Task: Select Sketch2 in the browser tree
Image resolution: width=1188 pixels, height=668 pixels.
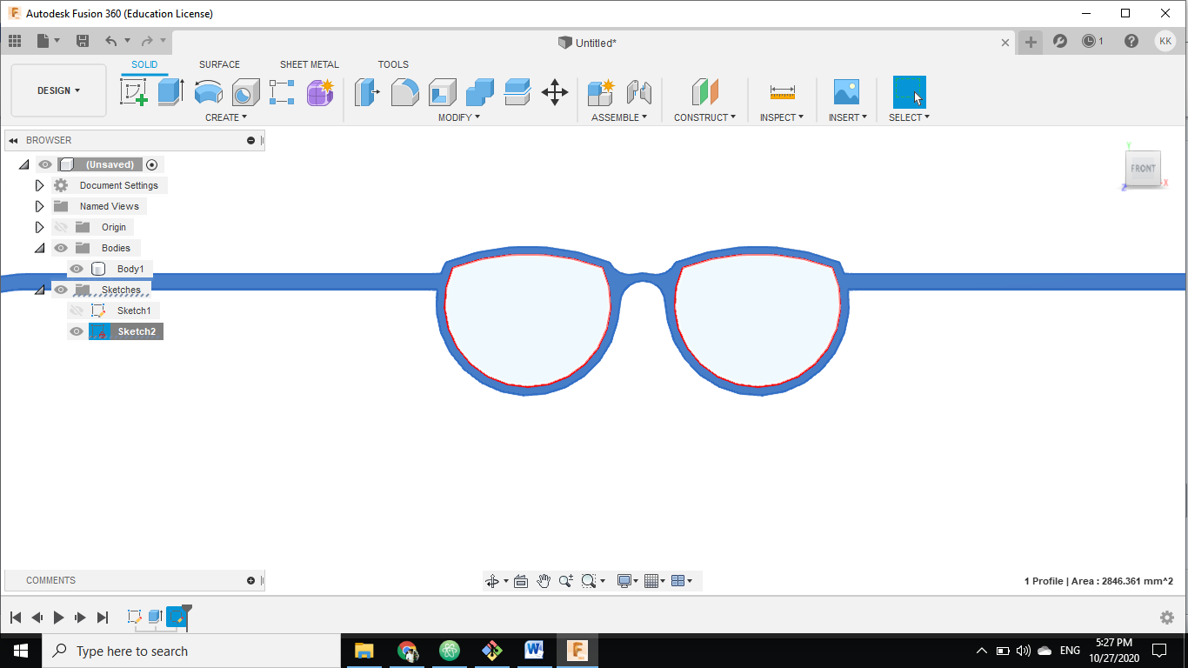Action: (137, 331)
